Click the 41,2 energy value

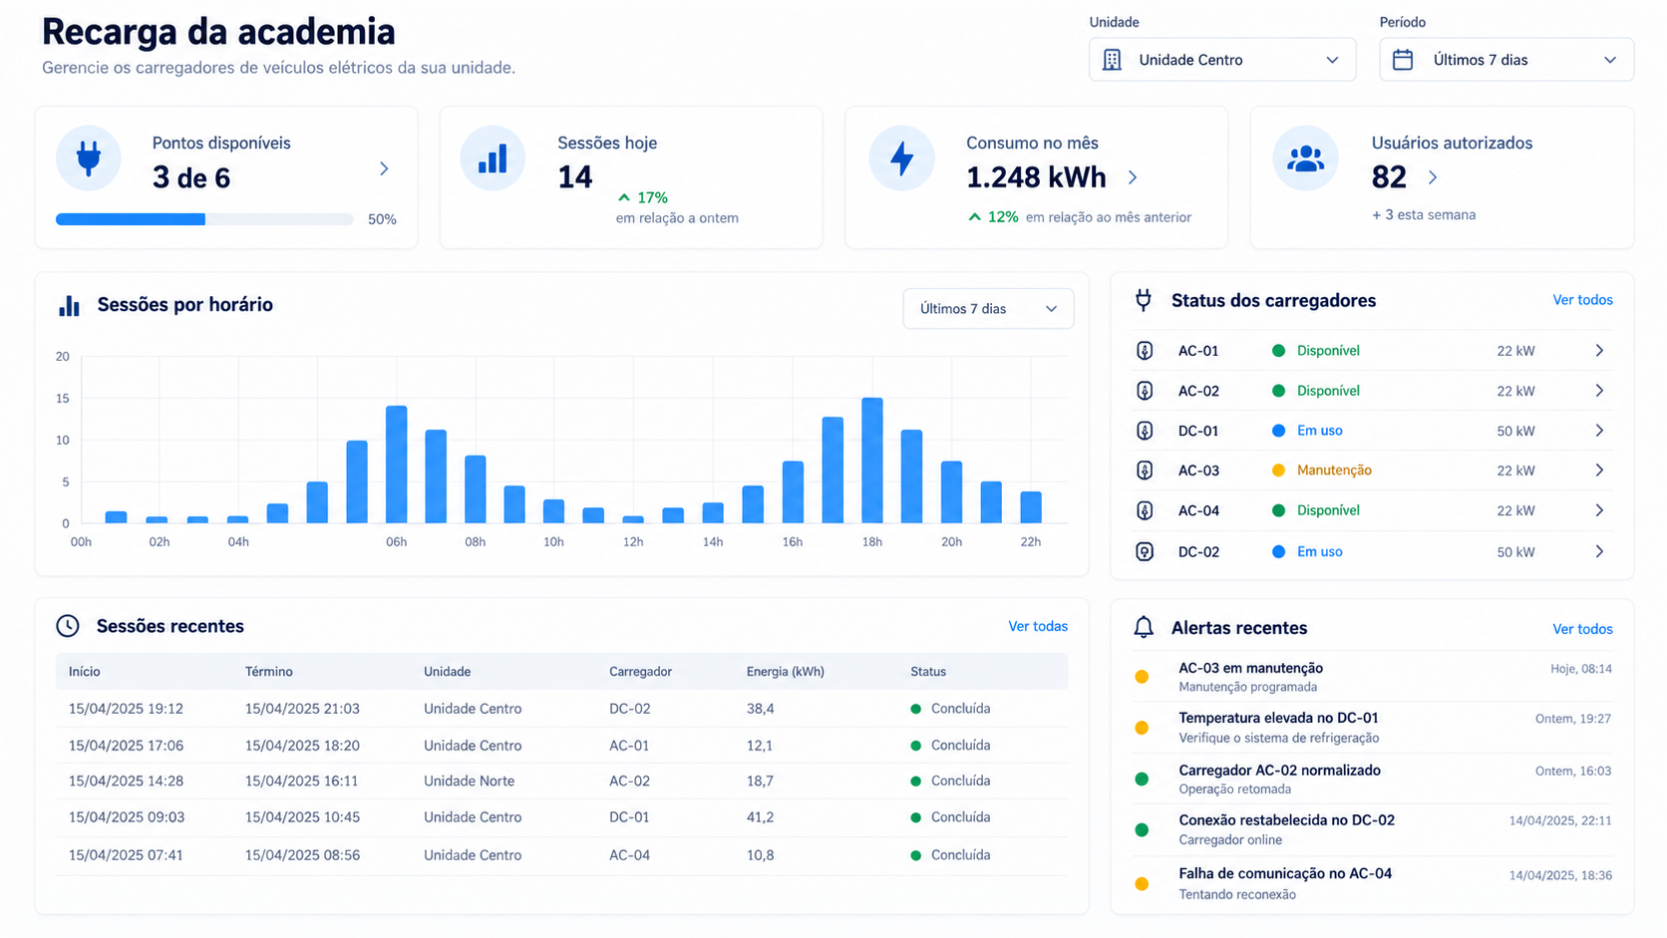760,817
